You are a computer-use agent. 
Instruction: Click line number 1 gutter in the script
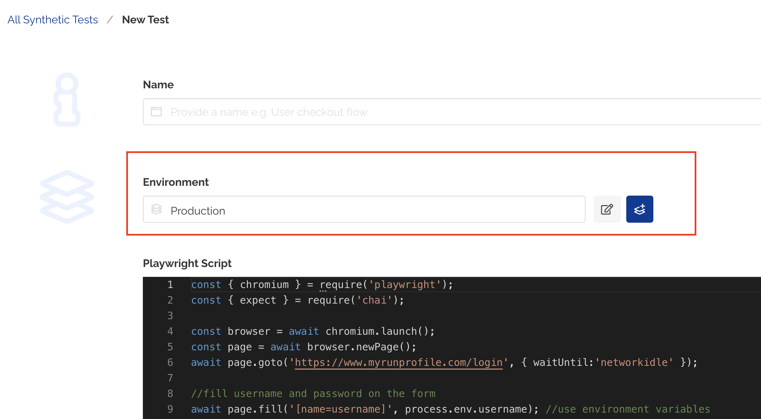(170, 285)
